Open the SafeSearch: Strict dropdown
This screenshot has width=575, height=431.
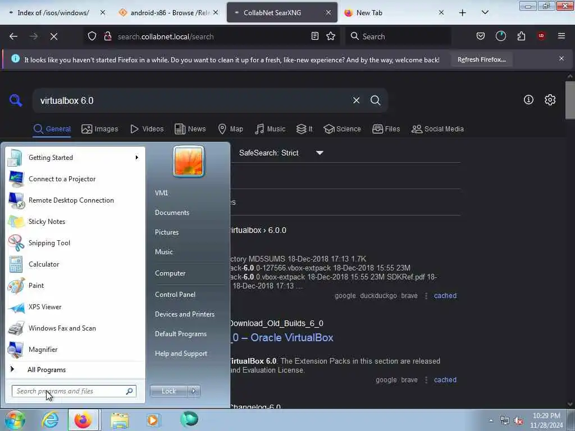point(281,153)
